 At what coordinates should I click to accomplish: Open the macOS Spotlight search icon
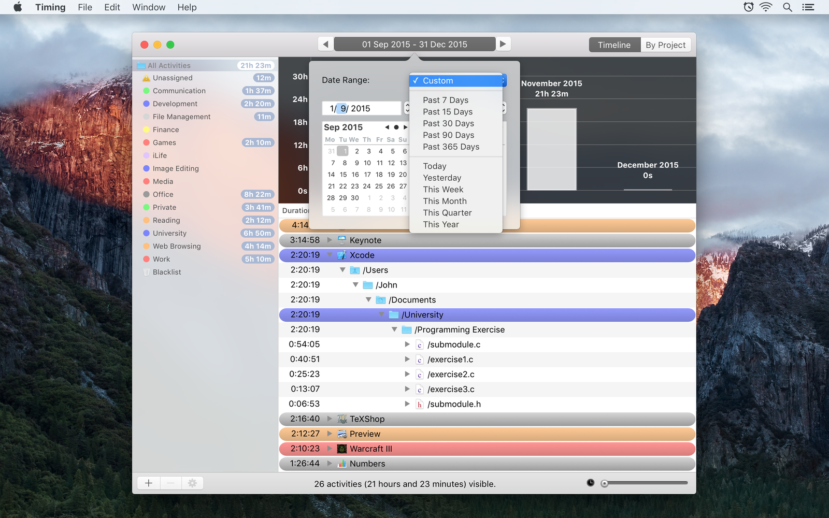pyautogui.click(x=787, y=7)
